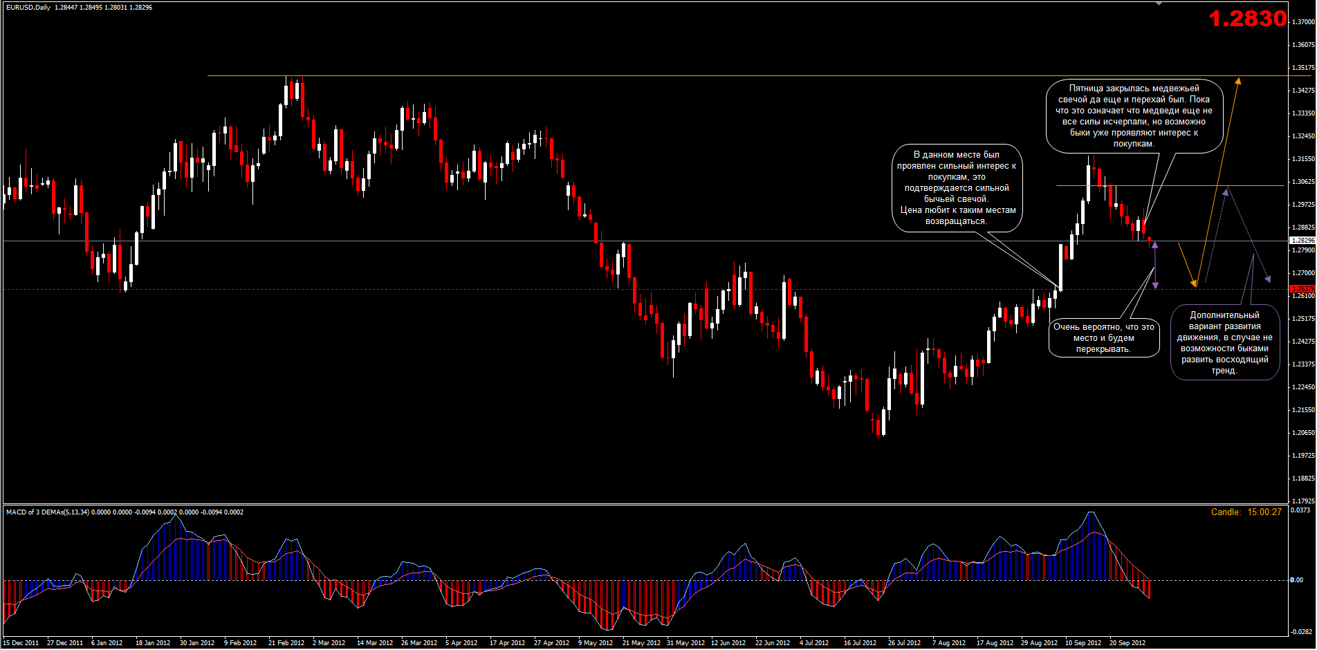Click the 21 Feb 2012 date label
Screen dimensions: 1317x650
point(286,643)
